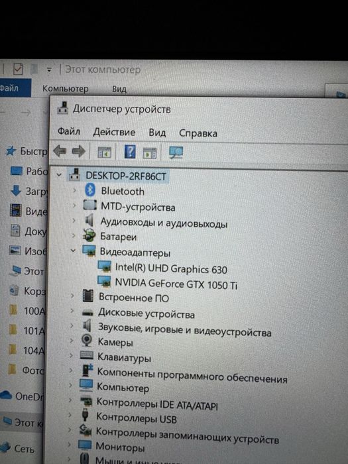Expand the Контроллеры USB category arrow
Viewport: 348px width, 464px height.
[70, 414]
